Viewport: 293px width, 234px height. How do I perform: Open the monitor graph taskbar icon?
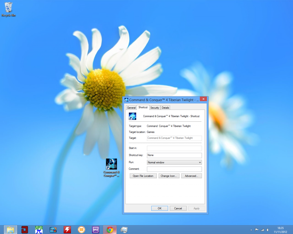124,230
